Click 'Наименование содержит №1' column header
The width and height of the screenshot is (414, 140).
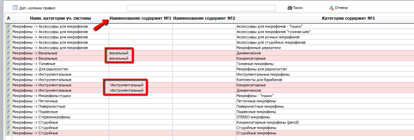[x=140, y=18]
